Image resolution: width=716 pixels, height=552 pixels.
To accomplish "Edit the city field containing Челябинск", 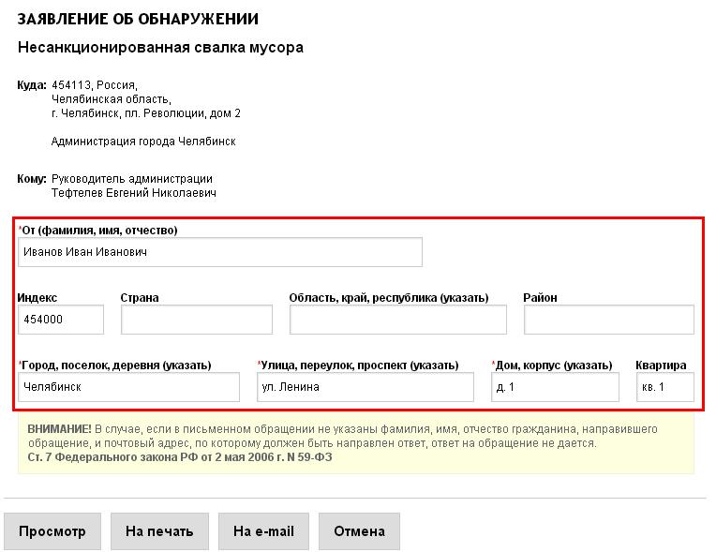I will click(128, 387).
